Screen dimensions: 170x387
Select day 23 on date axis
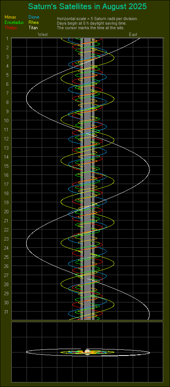(7, 239)
